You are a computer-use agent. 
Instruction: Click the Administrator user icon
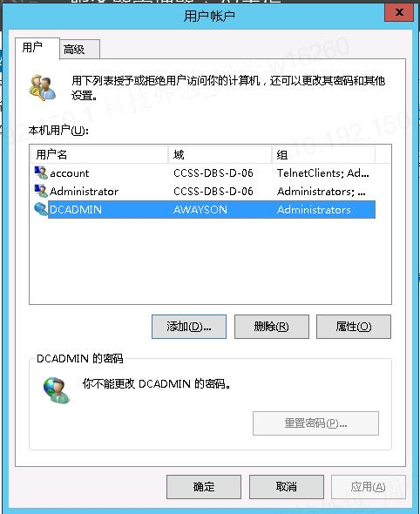point(41,191)
